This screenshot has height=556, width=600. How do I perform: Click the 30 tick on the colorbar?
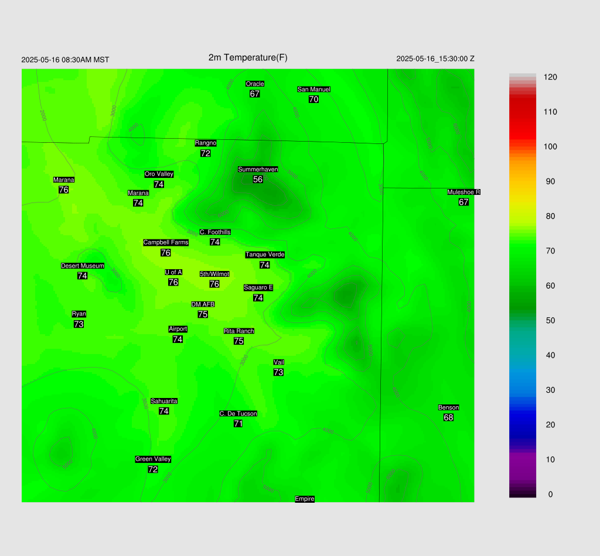550,390
